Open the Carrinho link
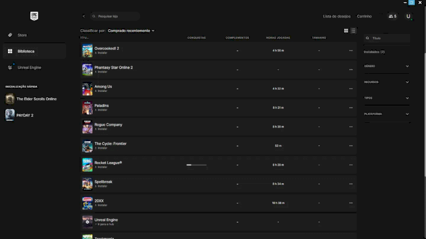The width and height of the screenshot is (426, 239). pos(364,16)
